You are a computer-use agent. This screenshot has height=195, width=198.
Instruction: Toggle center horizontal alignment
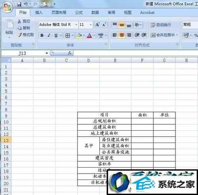click(x=122, y=35)
